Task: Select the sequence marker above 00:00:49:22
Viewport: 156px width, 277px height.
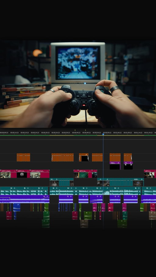Action: [85, 130]
